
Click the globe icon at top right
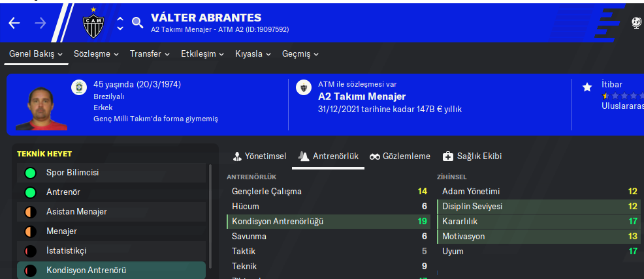[x=637, y=23]
